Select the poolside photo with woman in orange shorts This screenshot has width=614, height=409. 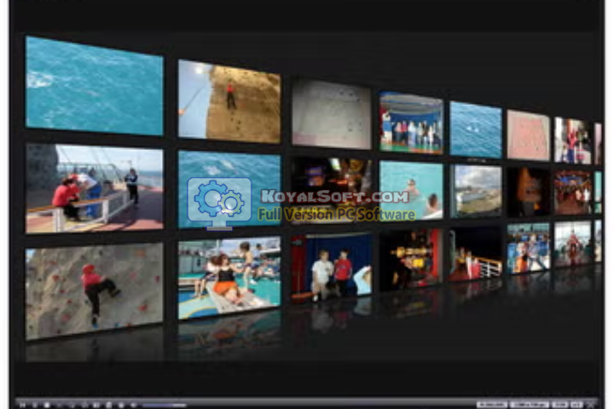(229, 278)
